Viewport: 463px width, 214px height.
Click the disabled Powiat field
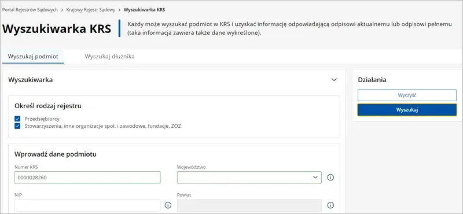coord(249,205)
